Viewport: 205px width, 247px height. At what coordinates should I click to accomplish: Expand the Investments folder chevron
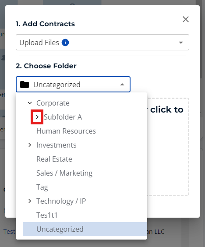point(30,145)
